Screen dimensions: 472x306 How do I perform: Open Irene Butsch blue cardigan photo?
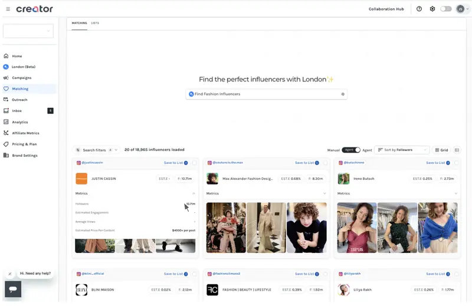[438, 228]
